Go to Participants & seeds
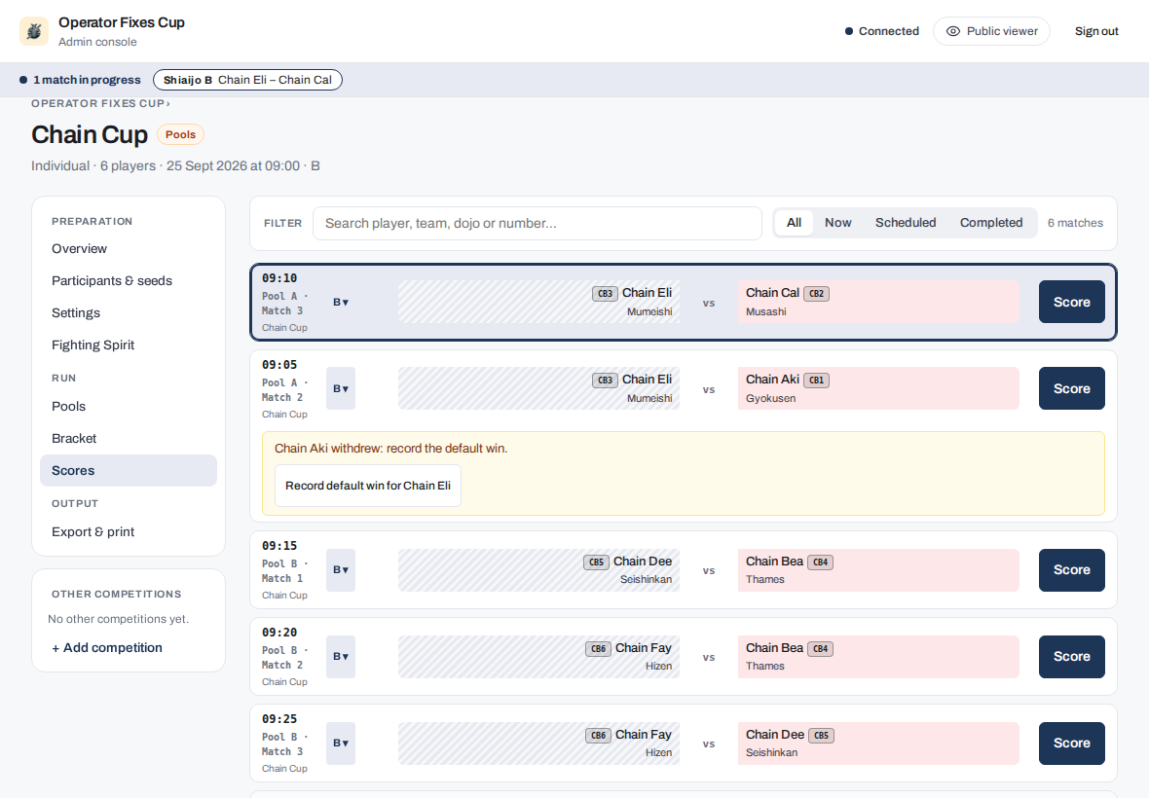The width and height of the screenshot is (1149, 798). click(x=129, y=281)
